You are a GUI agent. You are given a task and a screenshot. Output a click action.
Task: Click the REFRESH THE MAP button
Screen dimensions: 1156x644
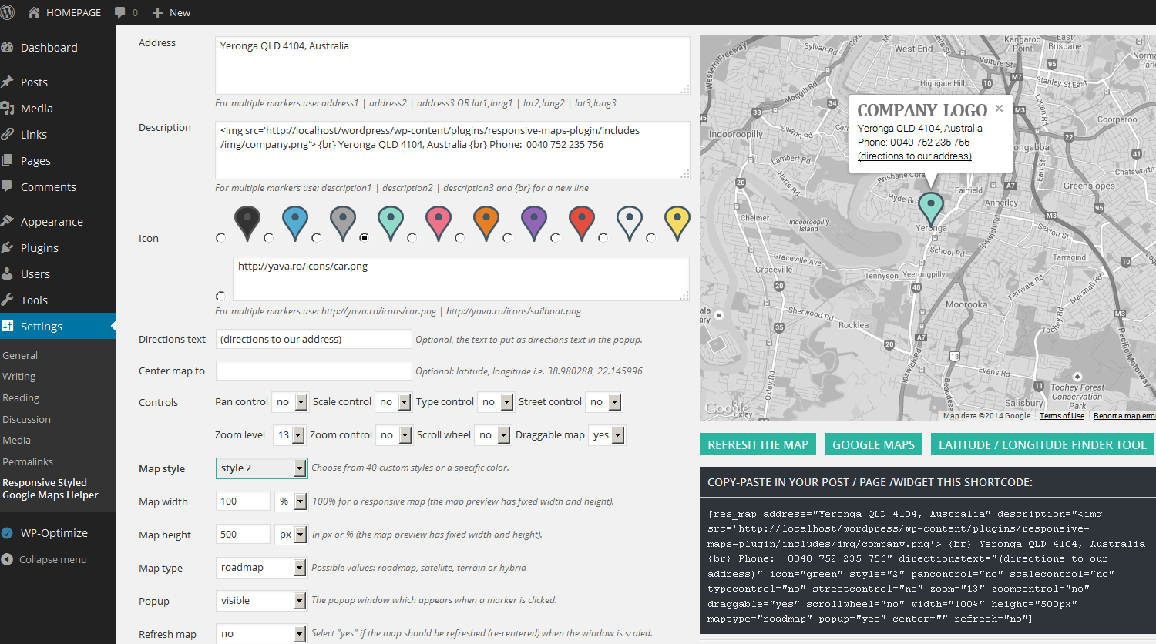click(758, 444)
